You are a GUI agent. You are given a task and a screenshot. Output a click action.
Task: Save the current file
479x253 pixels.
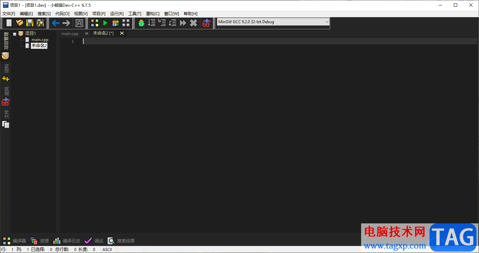click(30, 23)
